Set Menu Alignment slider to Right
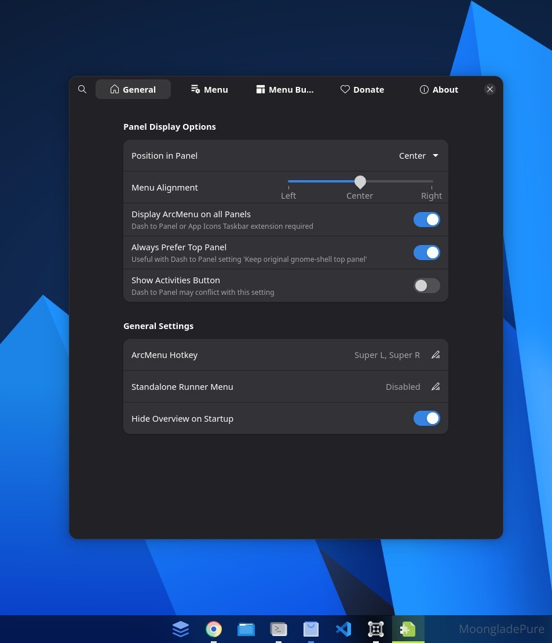This screenshot has height=643, width=552. click(x=432, y=181)
